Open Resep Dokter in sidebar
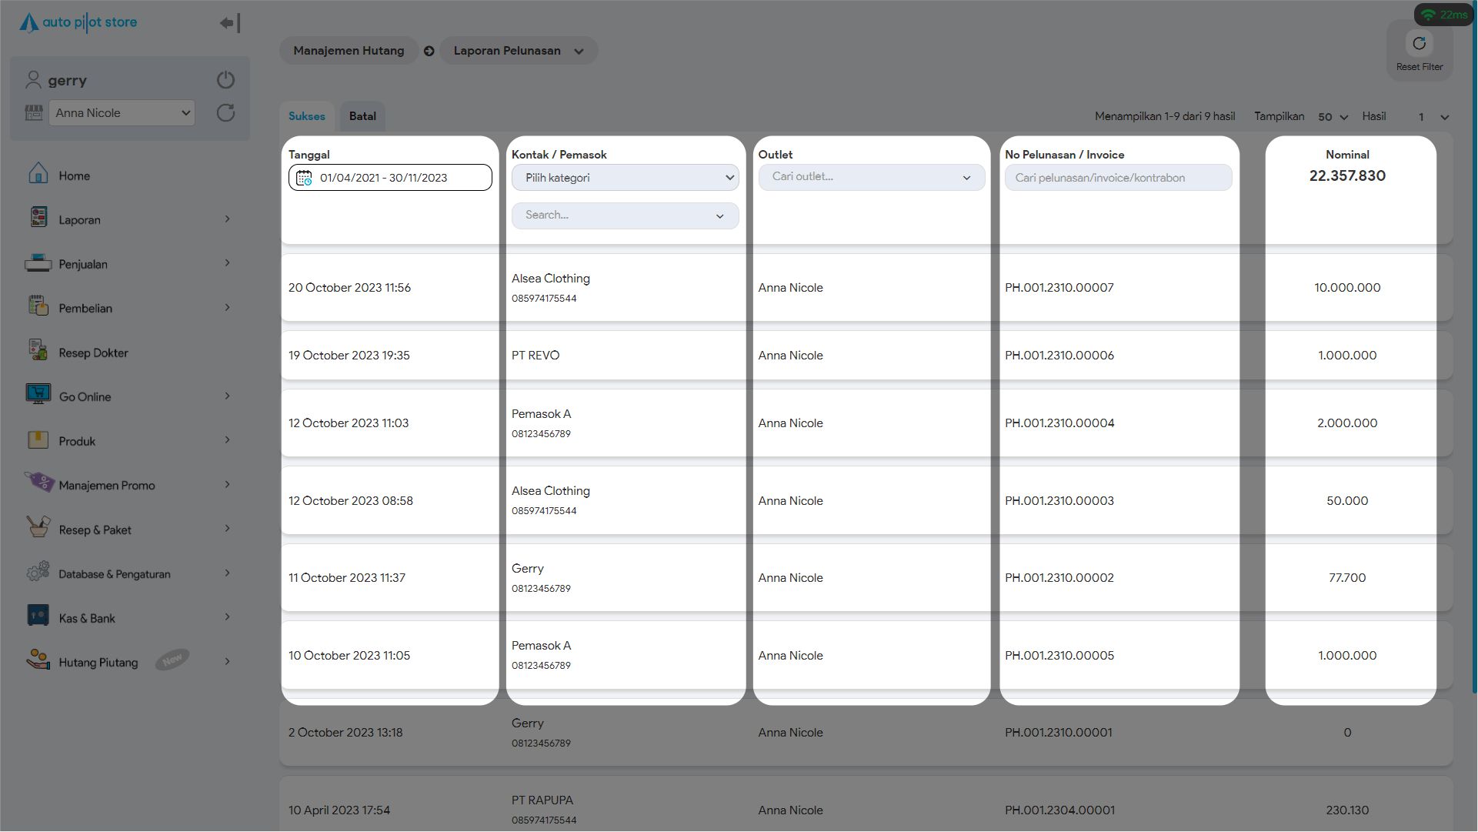This screenshot has width=1478, height=832. (x=93, y=353)
